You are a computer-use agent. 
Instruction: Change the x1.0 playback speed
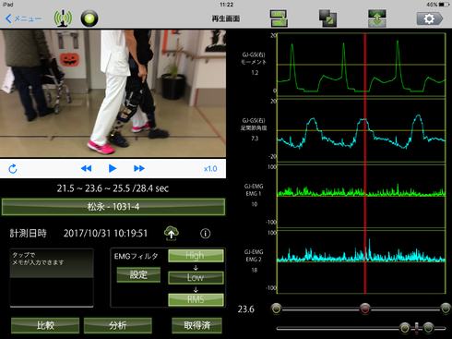(210, 169)
